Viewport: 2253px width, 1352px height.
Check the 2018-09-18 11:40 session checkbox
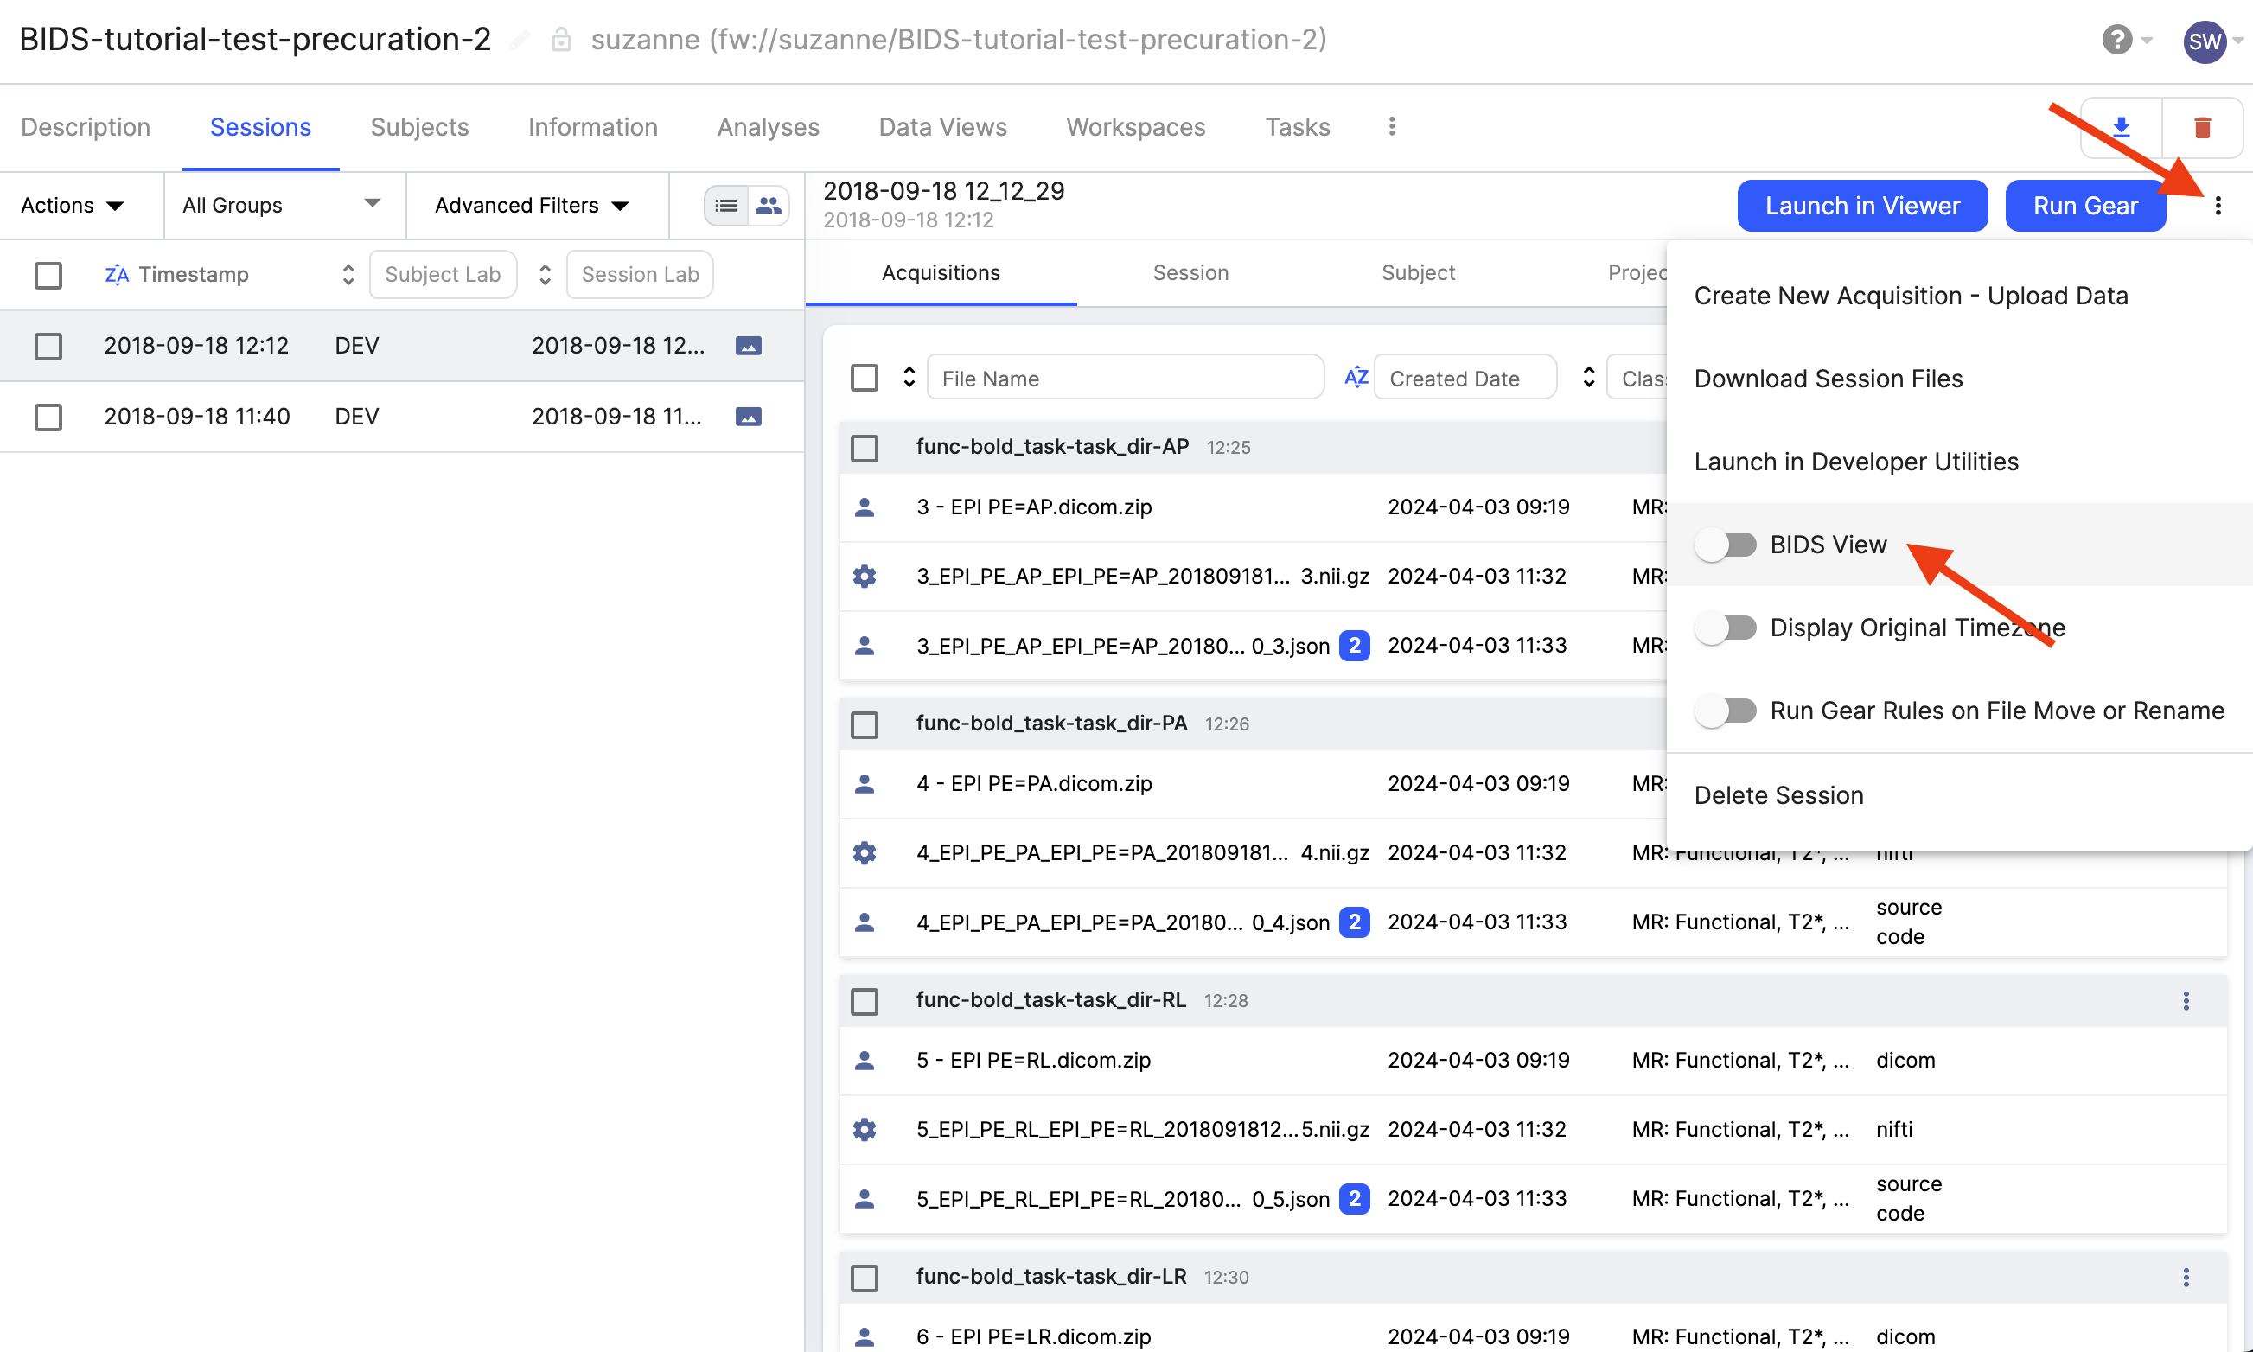48,418
